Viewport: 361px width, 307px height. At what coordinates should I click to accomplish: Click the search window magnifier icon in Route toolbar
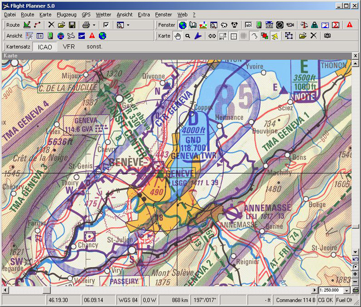(120, 25)
